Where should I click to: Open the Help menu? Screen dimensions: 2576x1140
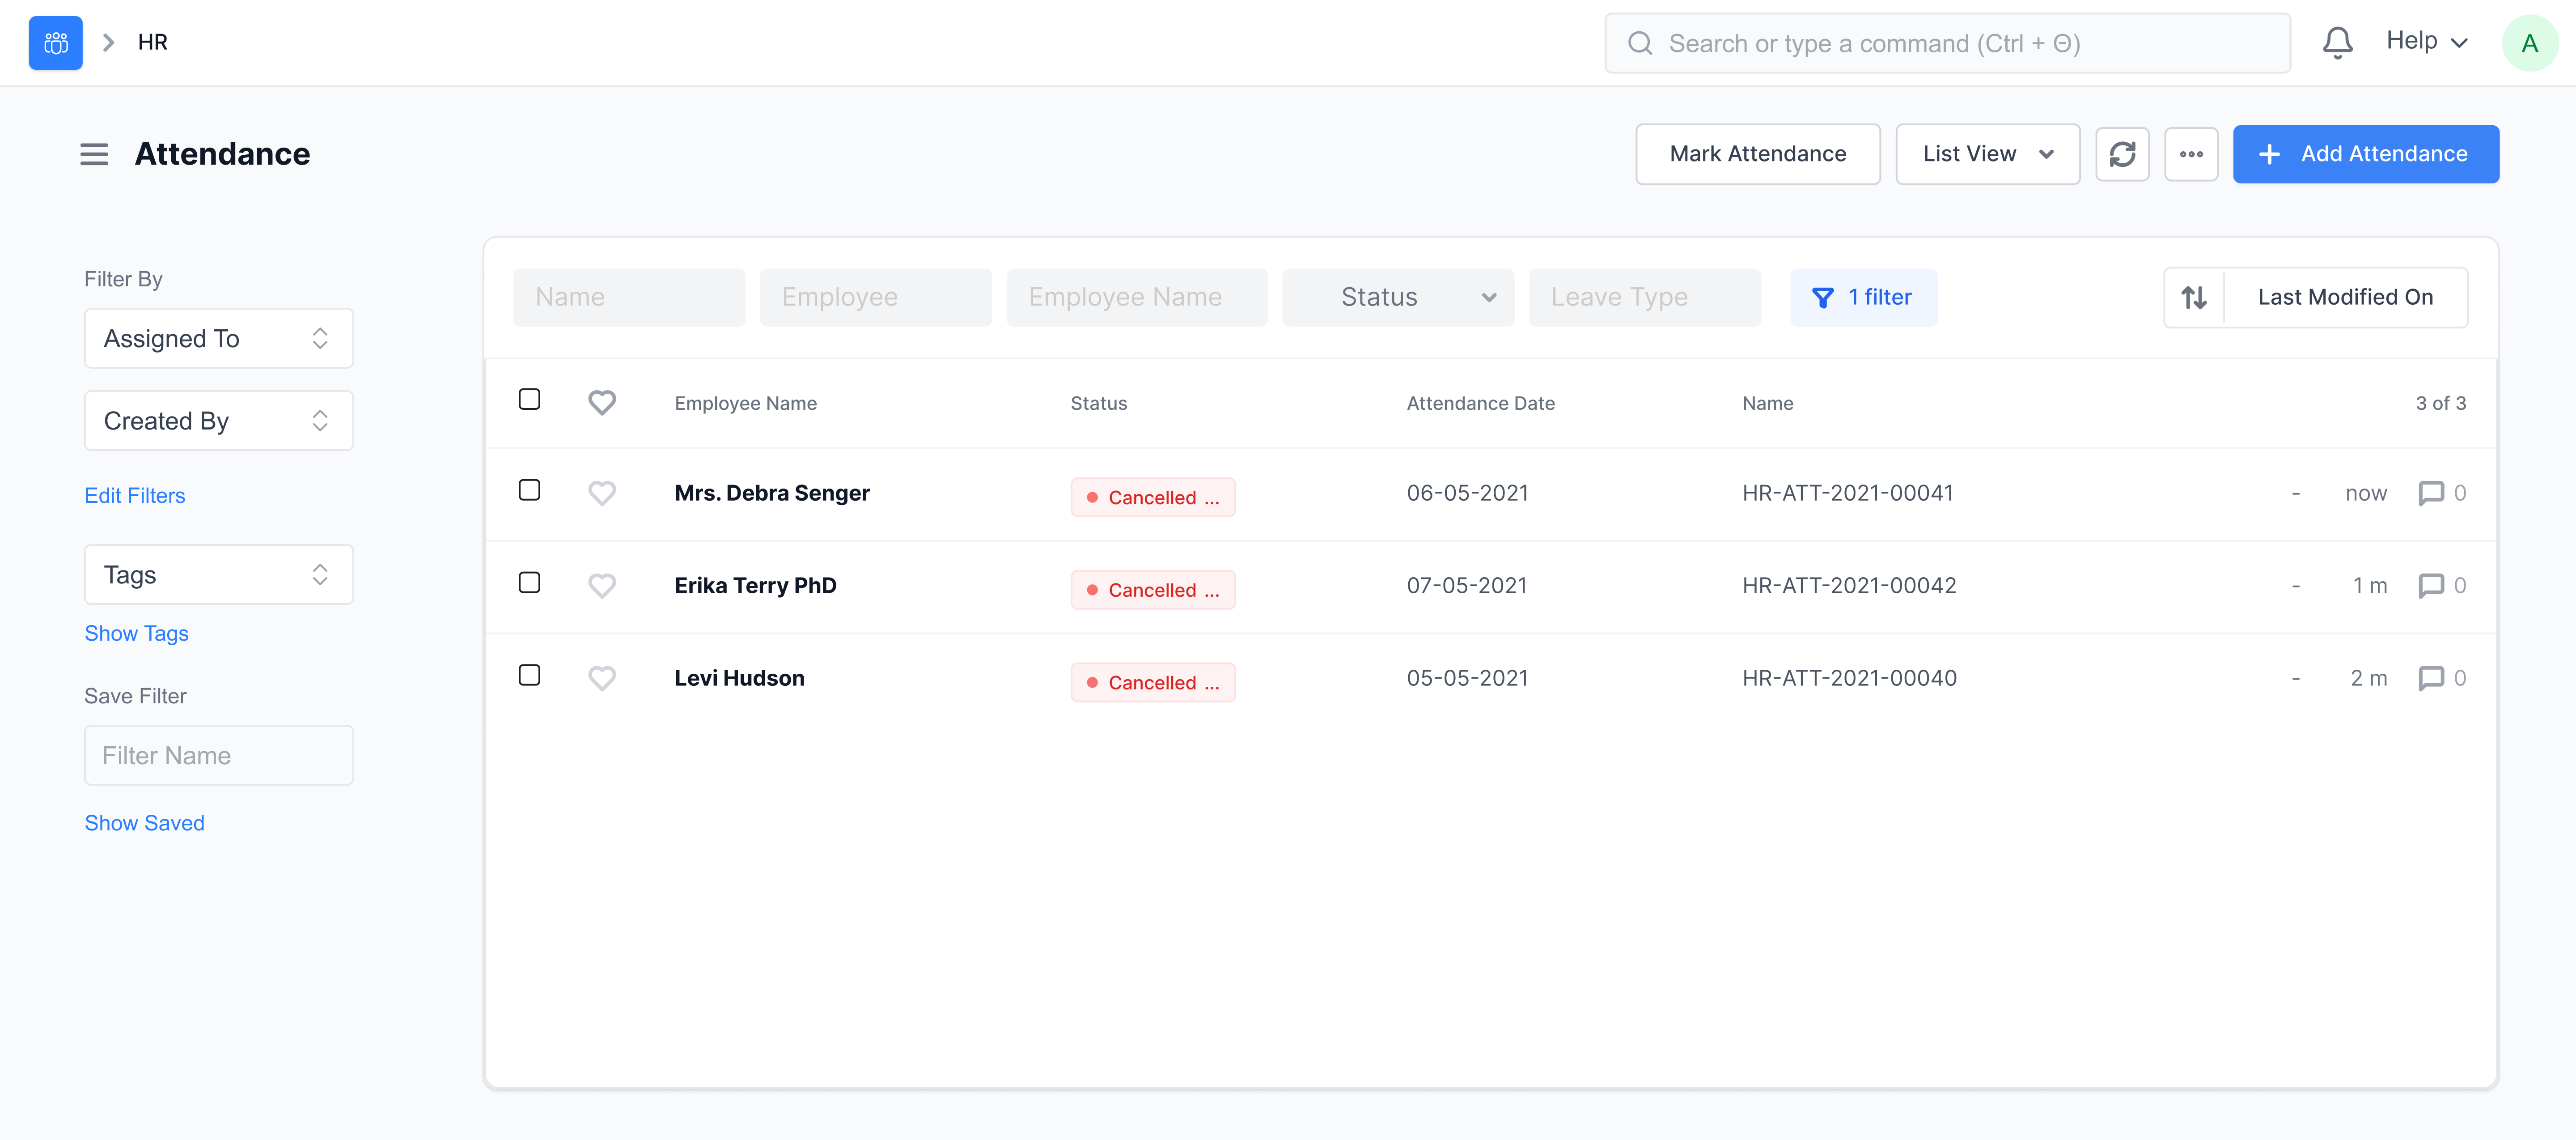click(x=2426, y=41)
